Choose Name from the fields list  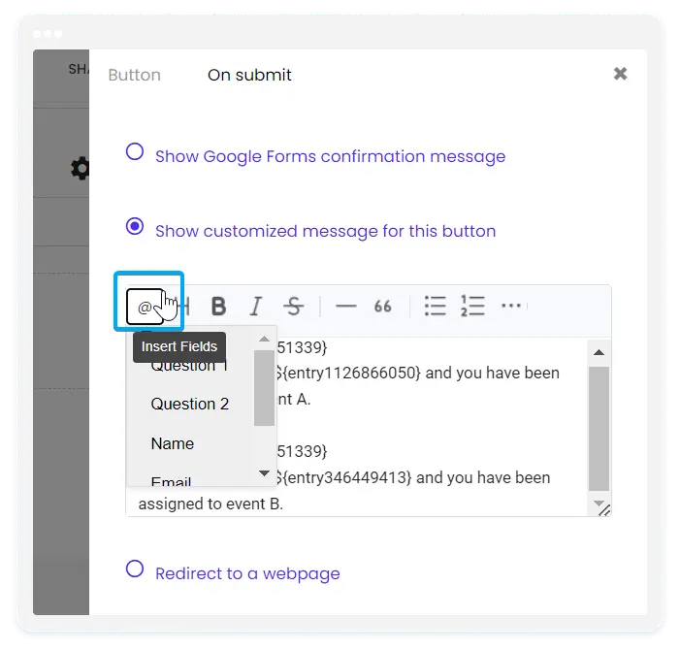click(173, 443)
